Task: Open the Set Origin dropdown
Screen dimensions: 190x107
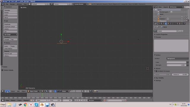Action: [x=10, y=34]
